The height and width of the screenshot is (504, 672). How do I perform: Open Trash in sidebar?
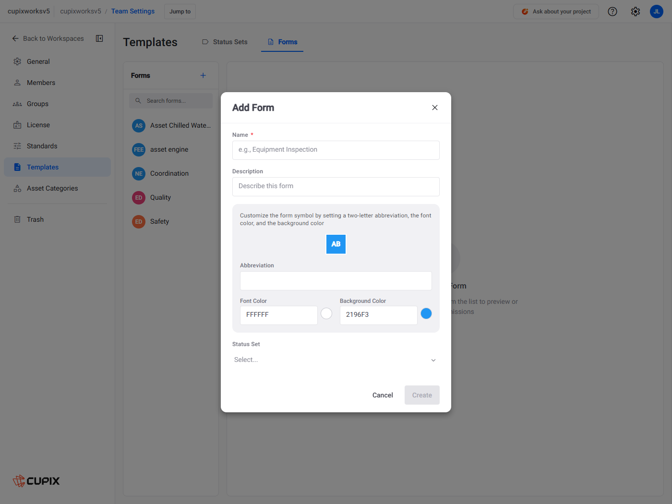pos(57,219)
